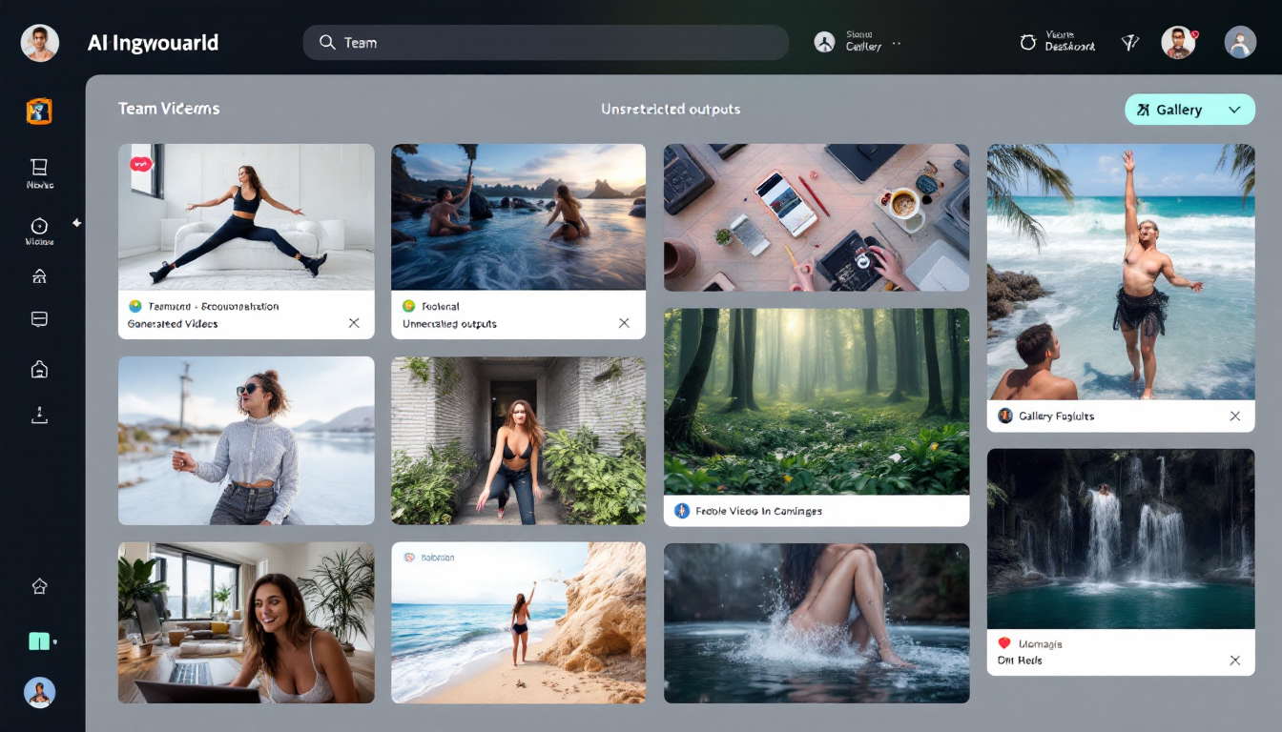This screenshot has width=1282, height=732.
Task: Select the Movies icon in the sidebar
Action: pos(39,167)
